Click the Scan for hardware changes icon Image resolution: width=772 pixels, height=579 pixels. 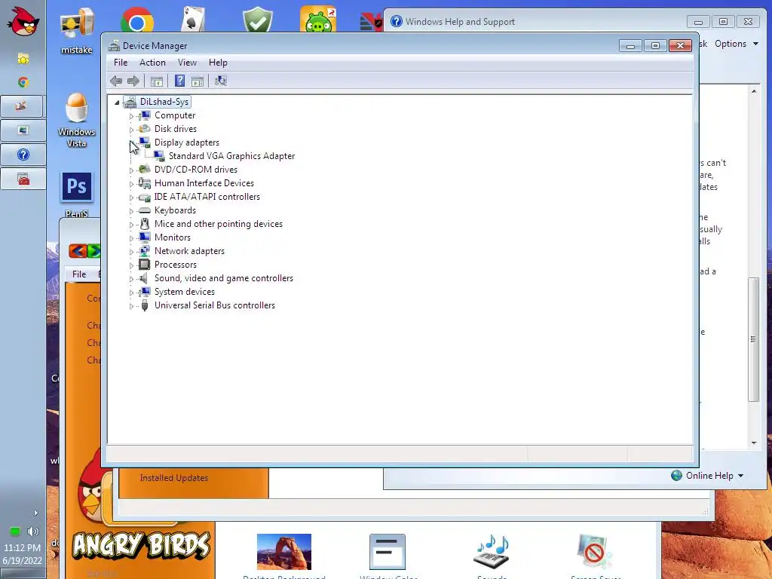coord(221,81)
